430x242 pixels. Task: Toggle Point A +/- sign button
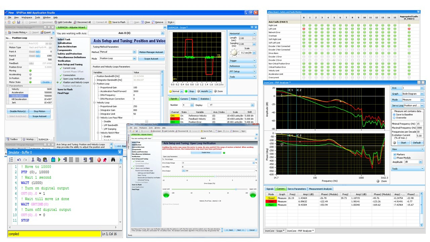pyautogui.click(x=38, y=52)
